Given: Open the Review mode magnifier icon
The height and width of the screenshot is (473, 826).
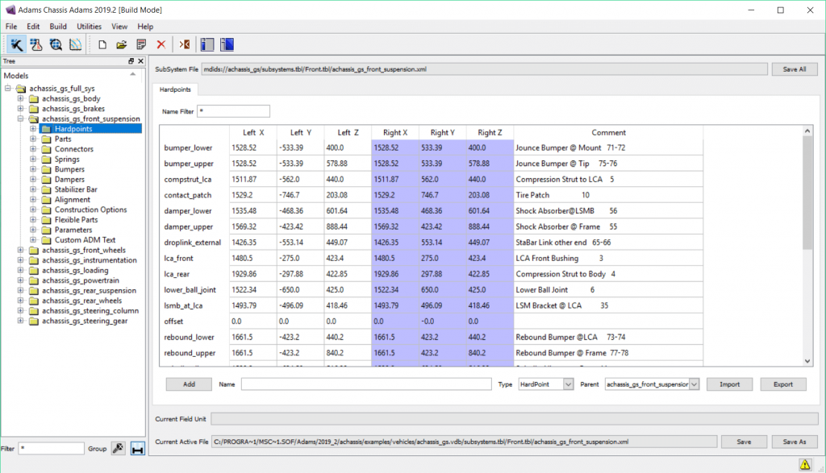Looking at the screenshot, I should [56, 45].
